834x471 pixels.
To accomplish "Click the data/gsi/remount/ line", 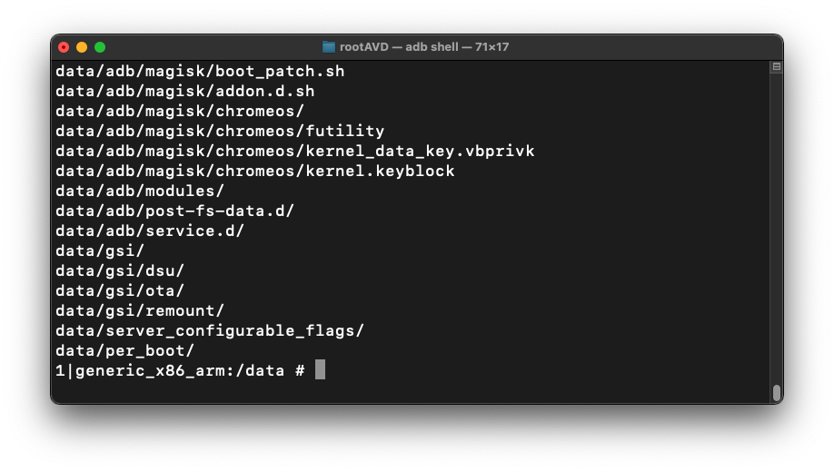I will coord(140,310).
